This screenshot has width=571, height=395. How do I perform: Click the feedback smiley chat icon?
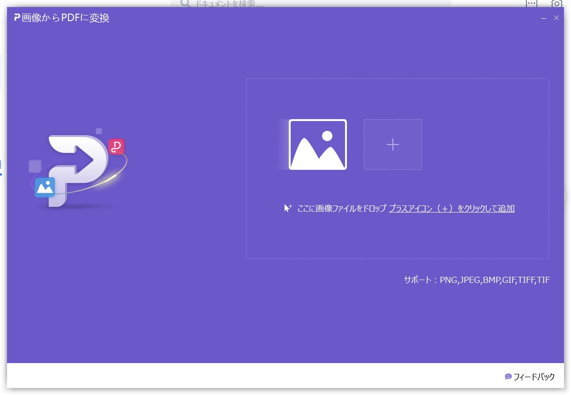508,377
